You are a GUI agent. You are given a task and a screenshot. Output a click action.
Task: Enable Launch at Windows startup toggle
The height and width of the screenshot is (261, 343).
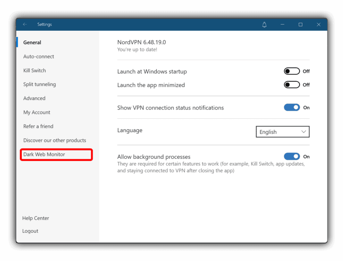tap(292, 71)
